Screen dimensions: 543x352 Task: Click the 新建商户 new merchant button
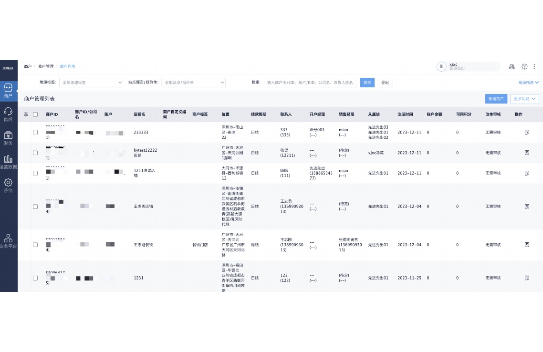(x=496, y=99)
